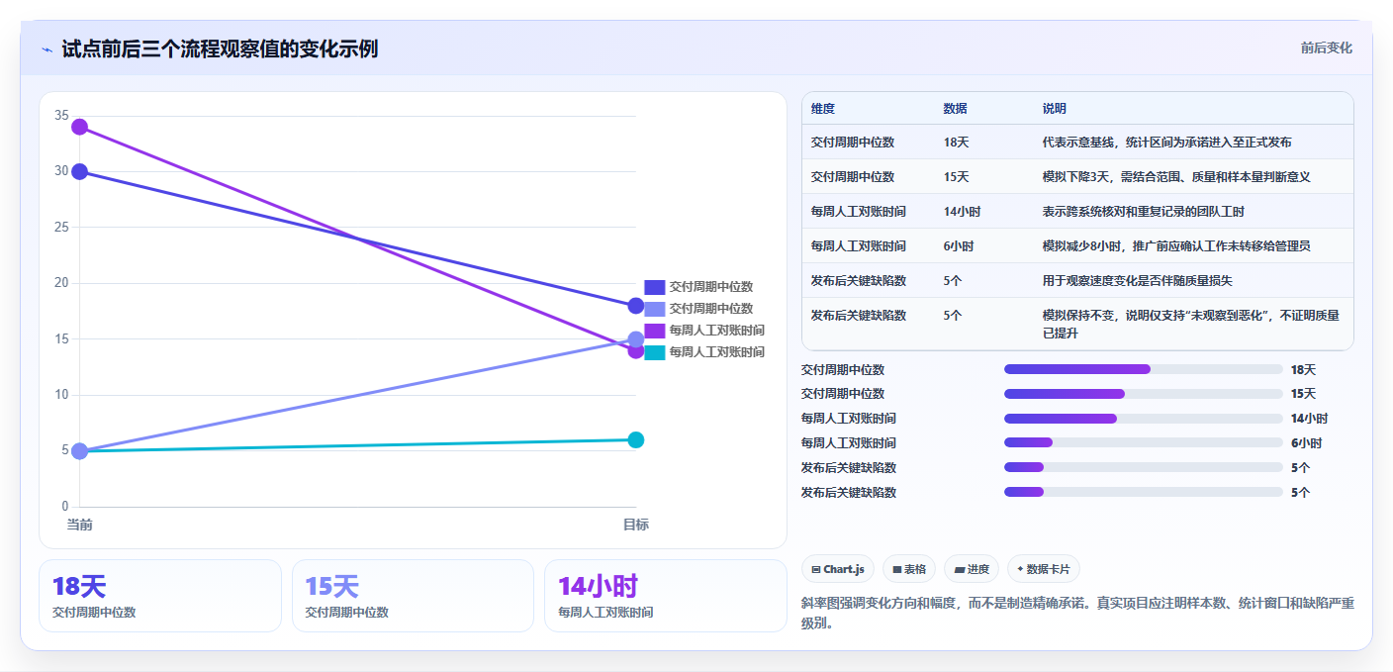Click the 18天 summary card
Viewport: 1393px width, 672px height.
tap(160, 596)
